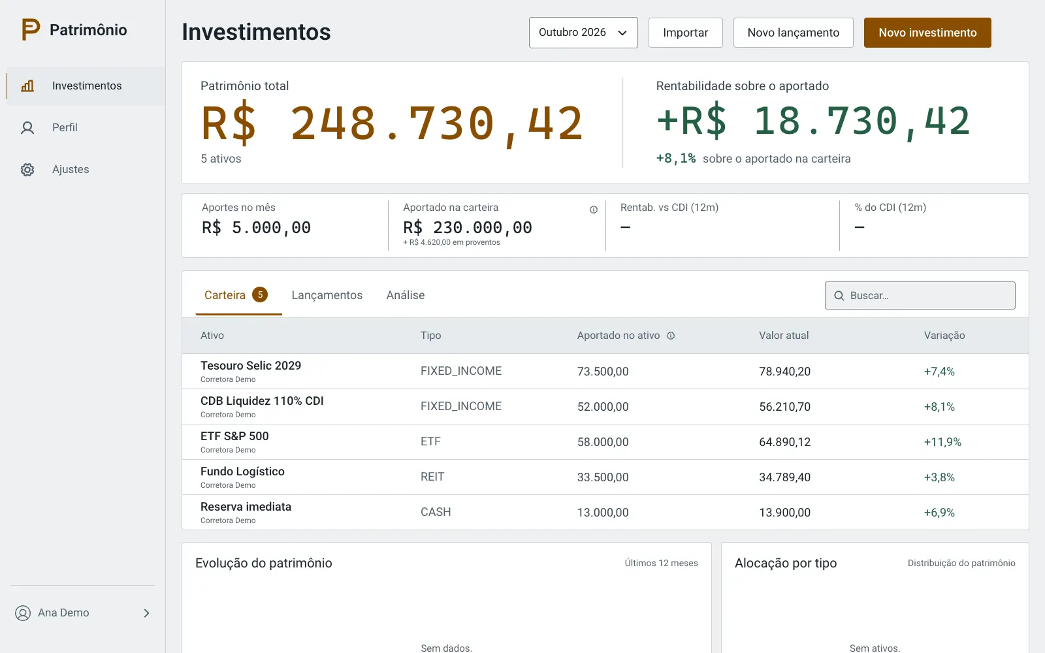The image size is (1045, 653).
Task: Sort by the Ativo column header
Action: pyautogui.click(x=212, y=336)
